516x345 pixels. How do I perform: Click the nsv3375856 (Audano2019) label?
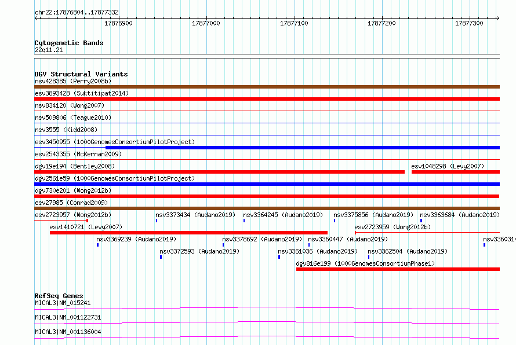point(373,215)
